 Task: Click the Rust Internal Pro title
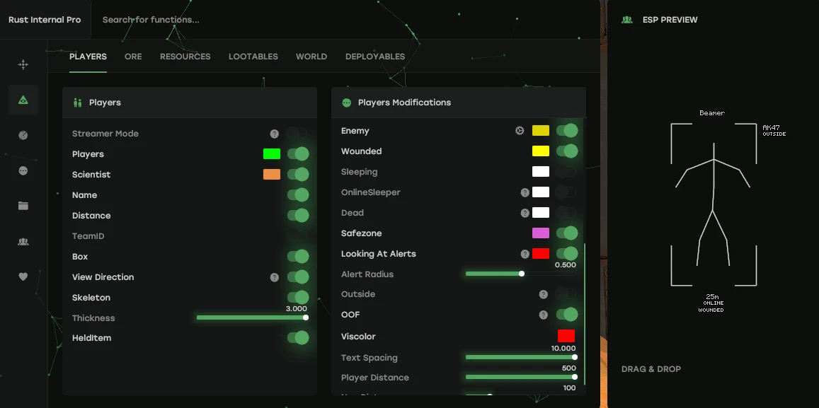click(45, 20)
